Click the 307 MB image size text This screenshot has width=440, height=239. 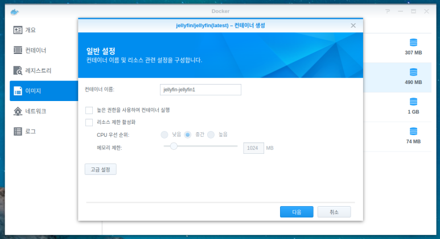click(x=413, y=53)
